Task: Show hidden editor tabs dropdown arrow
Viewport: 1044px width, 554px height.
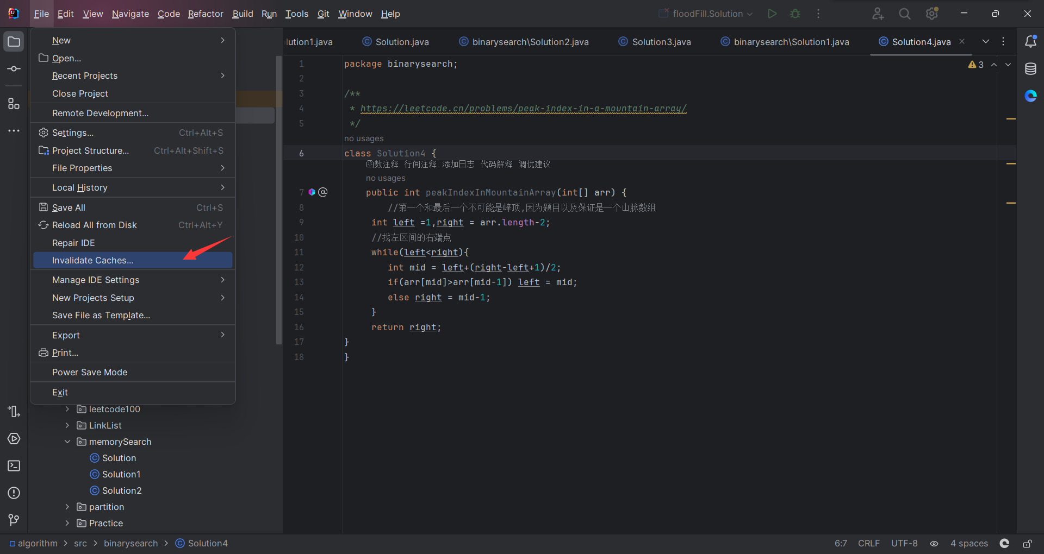Action: pos(986,42)
